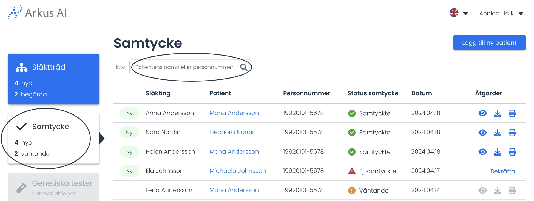The width and height of the screenshot is (534, 201).
Task: View Helen Andersson's consent with eye icon
Action: coord(482,152)
